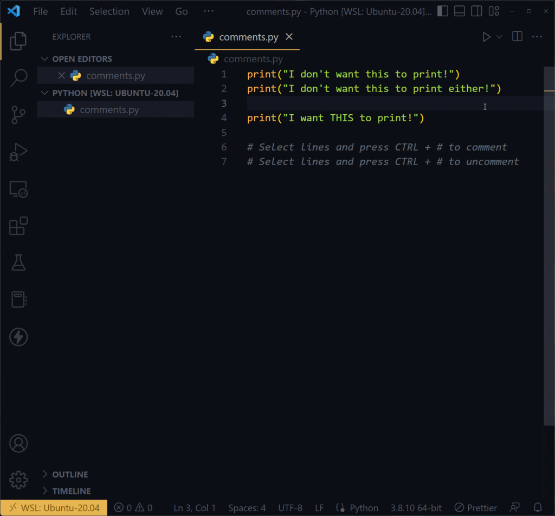The image size is (555, 516).
Task: Open the Extensions view
Action: [18, 226]
